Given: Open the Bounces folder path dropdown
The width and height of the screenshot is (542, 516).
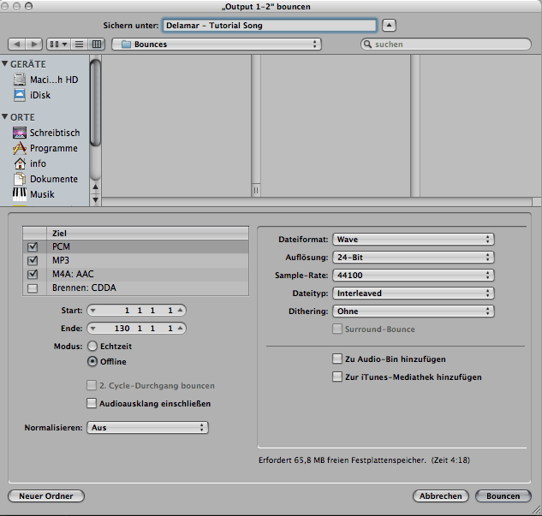Looking at the screenshot, I should (217, 44).
